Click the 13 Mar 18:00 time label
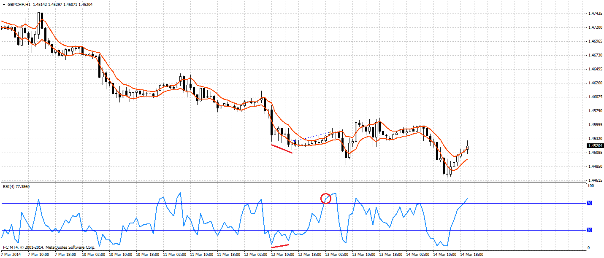Viewport: 604px width, 258px height. tap(391, 255)
